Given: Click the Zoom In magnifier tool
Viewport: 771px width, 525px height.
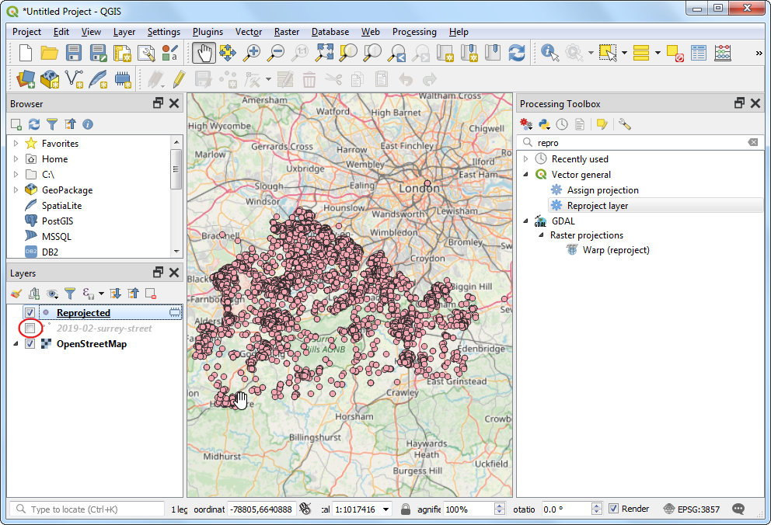Looking at the screenshot, I should coord(252,53).
